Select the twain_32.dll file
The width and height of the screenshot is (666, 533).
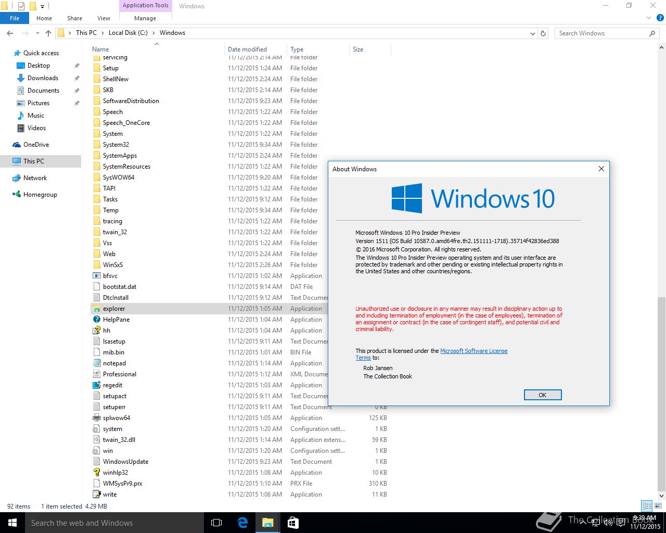pos(119,440)
